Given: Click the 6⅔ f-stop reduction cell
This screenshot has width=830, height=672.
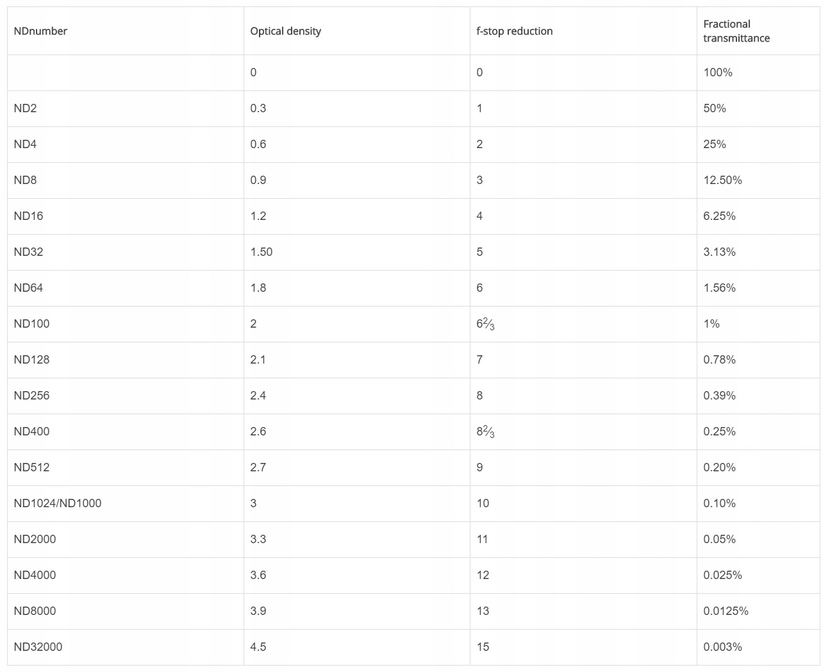Looking at the screenshot, I should pyautogui.click(x=485, y=324).
